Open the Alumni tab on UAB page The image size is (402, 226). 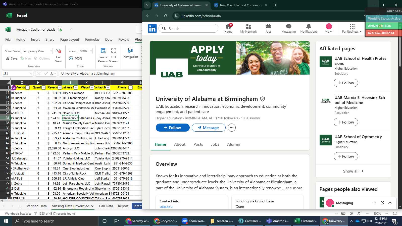[234, 144]
